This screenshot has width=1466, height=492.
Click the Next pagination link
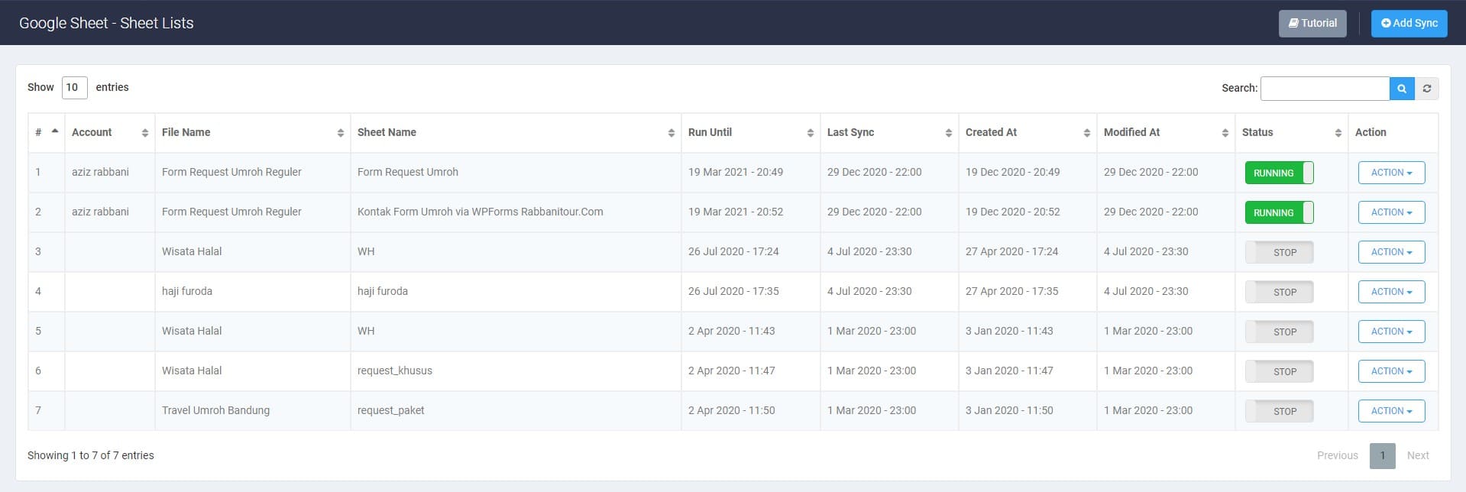pos(1418,455)
